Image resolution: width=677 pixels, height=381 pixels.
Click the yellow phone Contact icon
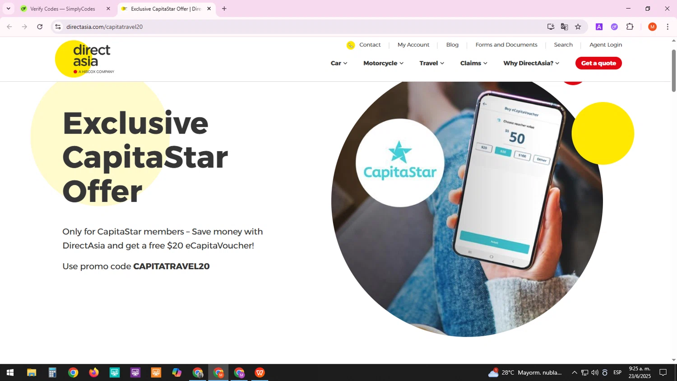(x=351, y=45)
